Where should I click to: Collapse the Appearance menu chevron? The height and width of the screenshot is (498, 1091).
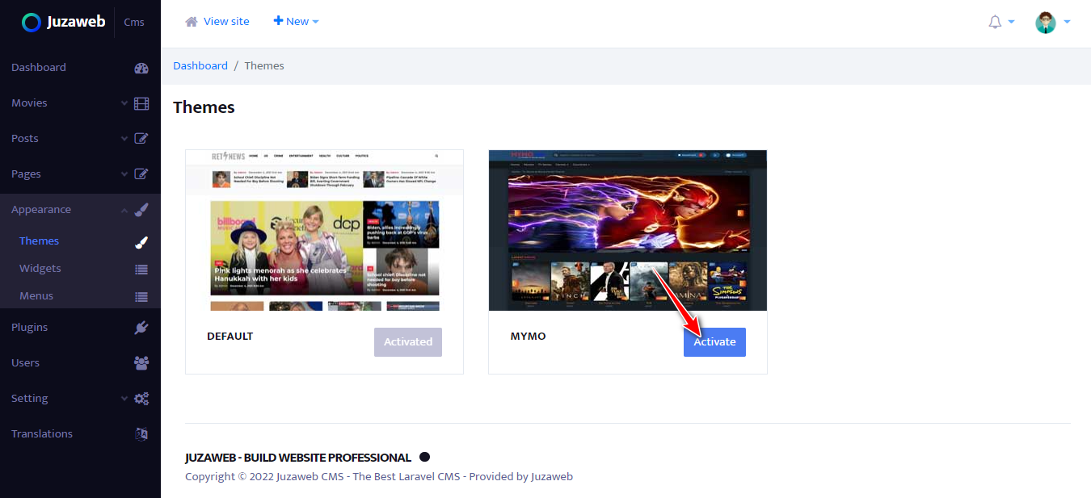click(x=124, y=210)
